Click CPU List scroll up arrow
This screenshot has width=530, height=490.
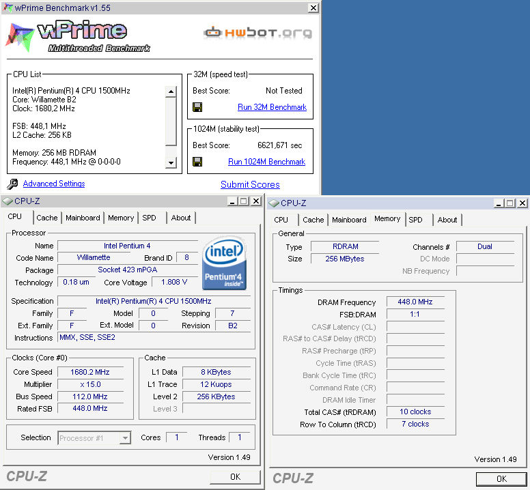(171, 91)
